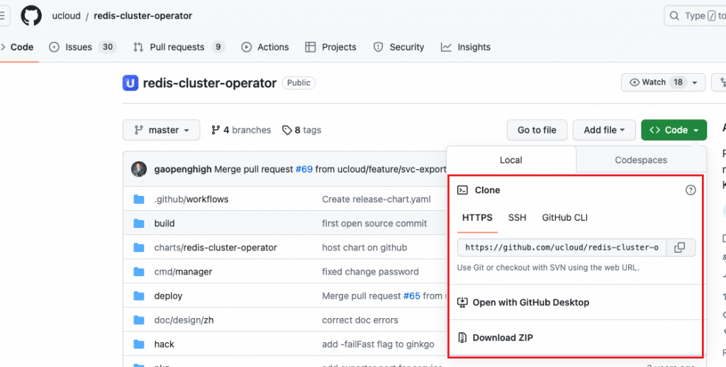Open 'correct doc errors' commit message
Screen dimensions: 726x367
click(x=360, y=320)
